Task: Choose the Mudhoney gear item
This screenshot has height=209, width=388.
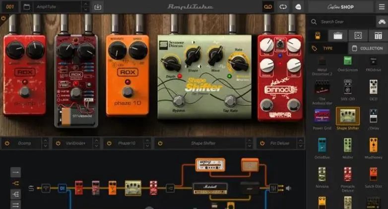Action: [374, 148]
